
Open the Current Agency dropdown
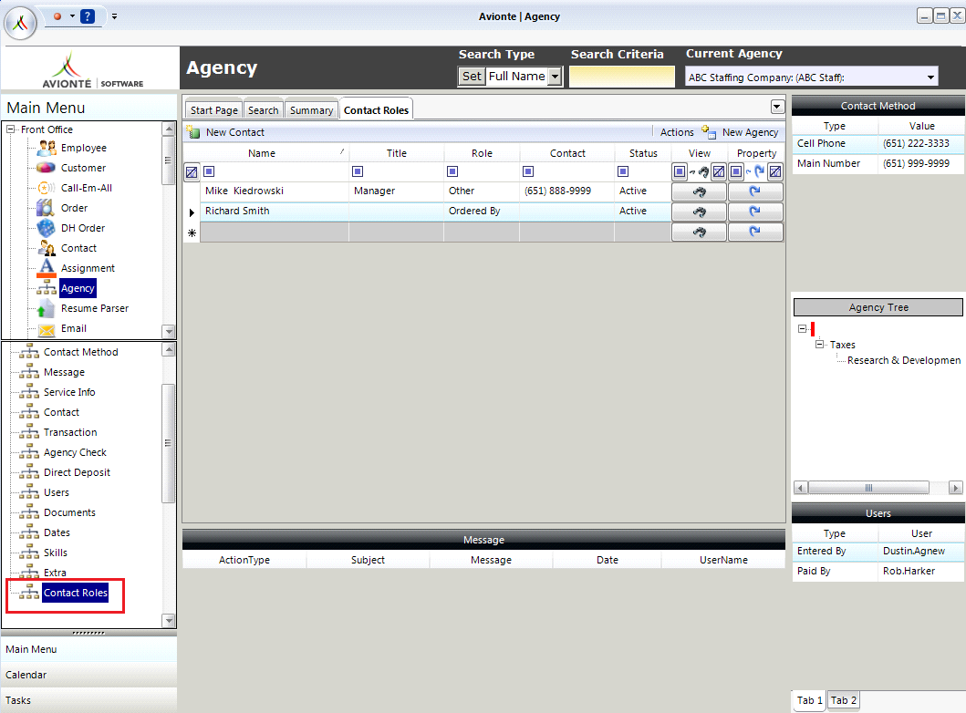click(x=930, y=77)
